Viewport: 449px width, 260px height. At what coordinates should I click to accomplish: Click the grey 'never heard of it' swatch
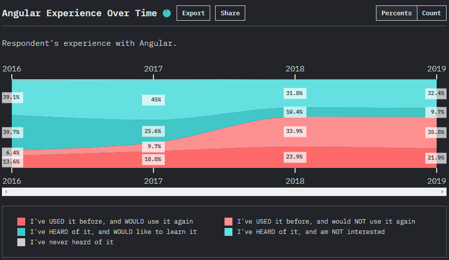(21, 242)
